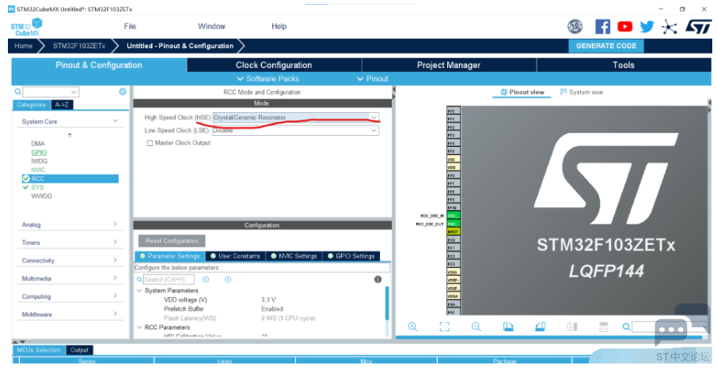
Task: Open the Pinout dropdown menu
Action: click(372, 78)
